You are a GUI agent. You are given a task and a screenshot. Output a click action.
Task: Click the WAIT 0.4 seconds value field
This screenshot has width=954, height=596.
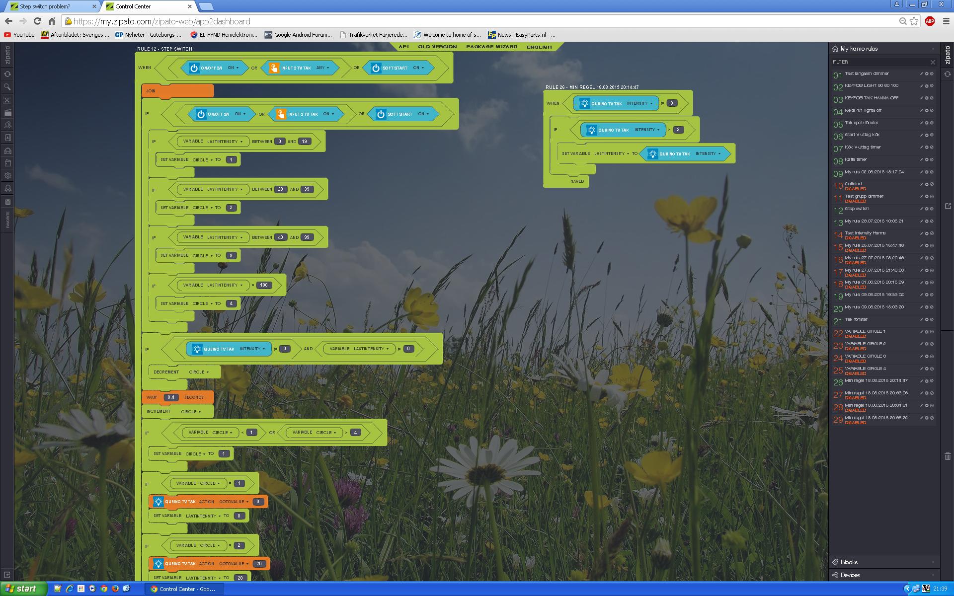click(171, 397)
